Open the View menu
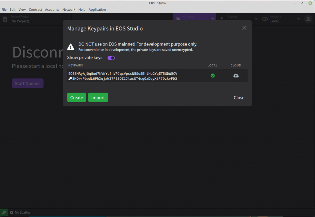This screenshot has height=217, width=315. click(x=22, y=10)
